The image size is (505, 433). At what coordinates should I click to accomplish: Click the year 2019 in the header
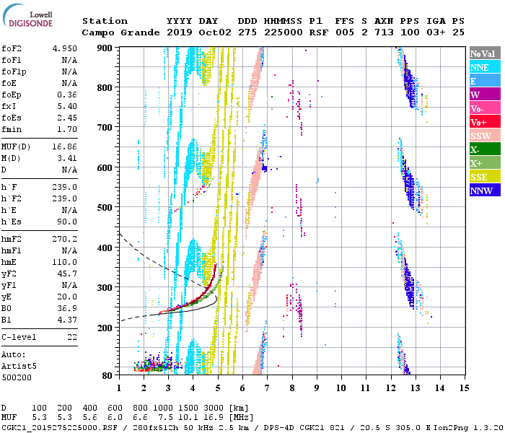[180, 32]
